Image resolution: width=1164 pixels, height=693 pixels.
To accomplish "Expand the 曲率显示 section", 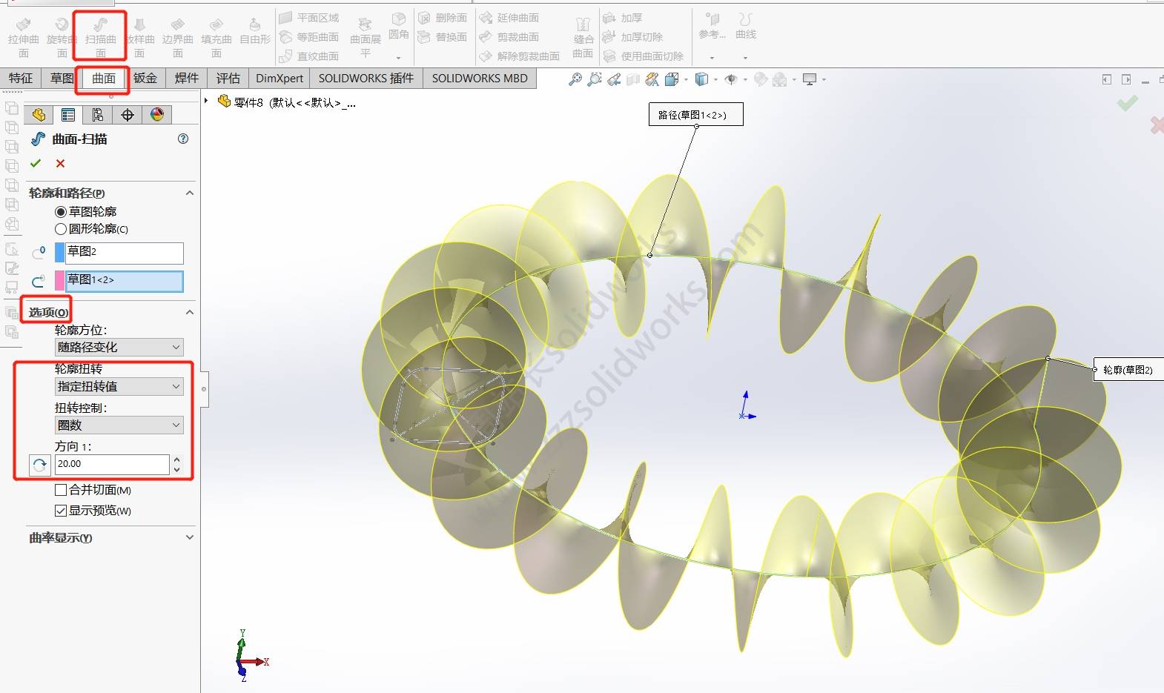I will tap(190, 537).
